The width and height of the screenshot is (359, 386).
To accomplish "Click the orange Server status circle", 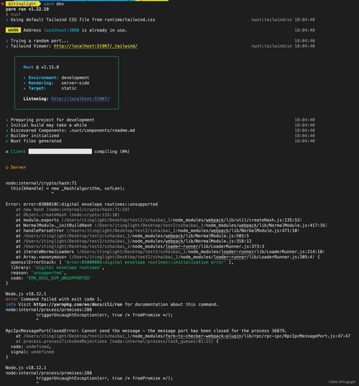I will tap(7, 168).
